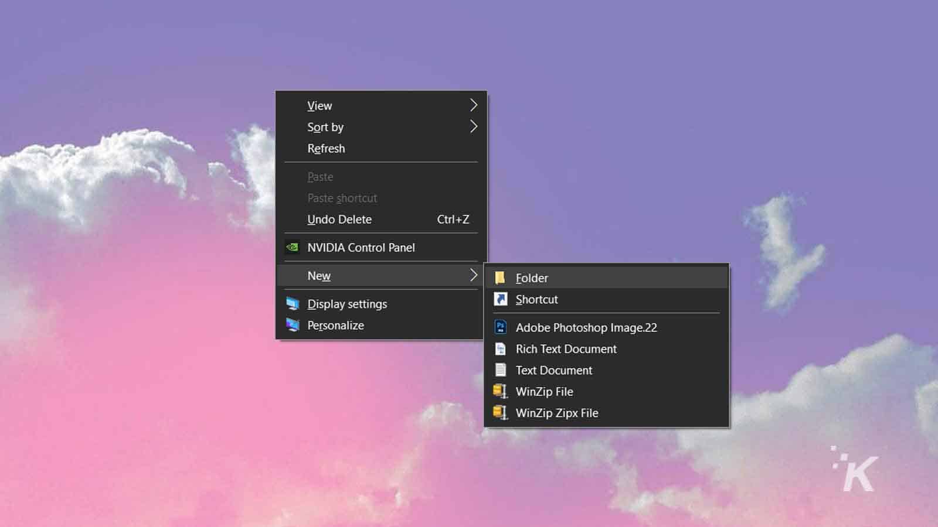Click the Text Document icon

500,370
